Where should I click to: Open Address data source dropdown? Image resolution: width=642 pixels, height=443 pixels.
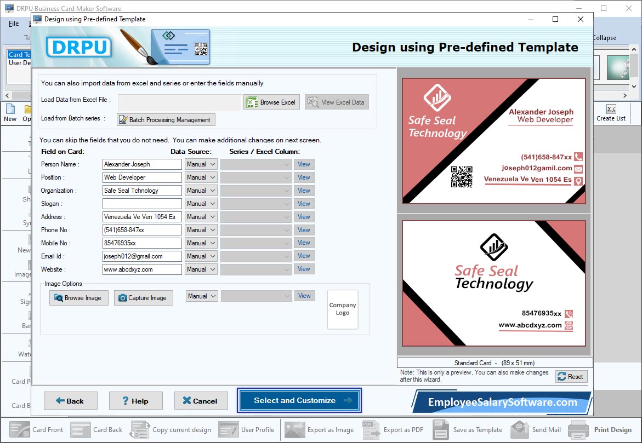[201, 217]
